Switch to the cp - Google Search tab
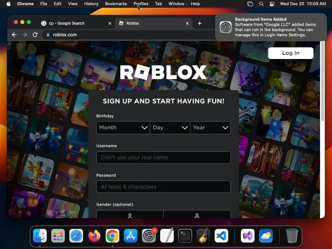 click(76, 23)
